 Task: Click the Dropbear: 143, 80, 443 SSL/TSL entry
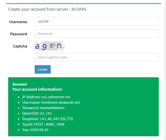(48, 119)
